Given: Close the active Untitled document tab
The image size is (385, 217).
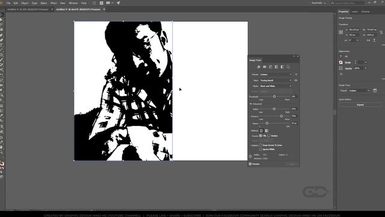Looking at the screenshot, I should 104,10.
